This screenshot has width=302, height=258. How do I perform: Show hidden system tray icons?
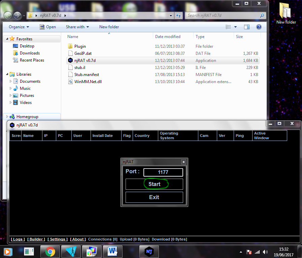click(x=241, y=252)
